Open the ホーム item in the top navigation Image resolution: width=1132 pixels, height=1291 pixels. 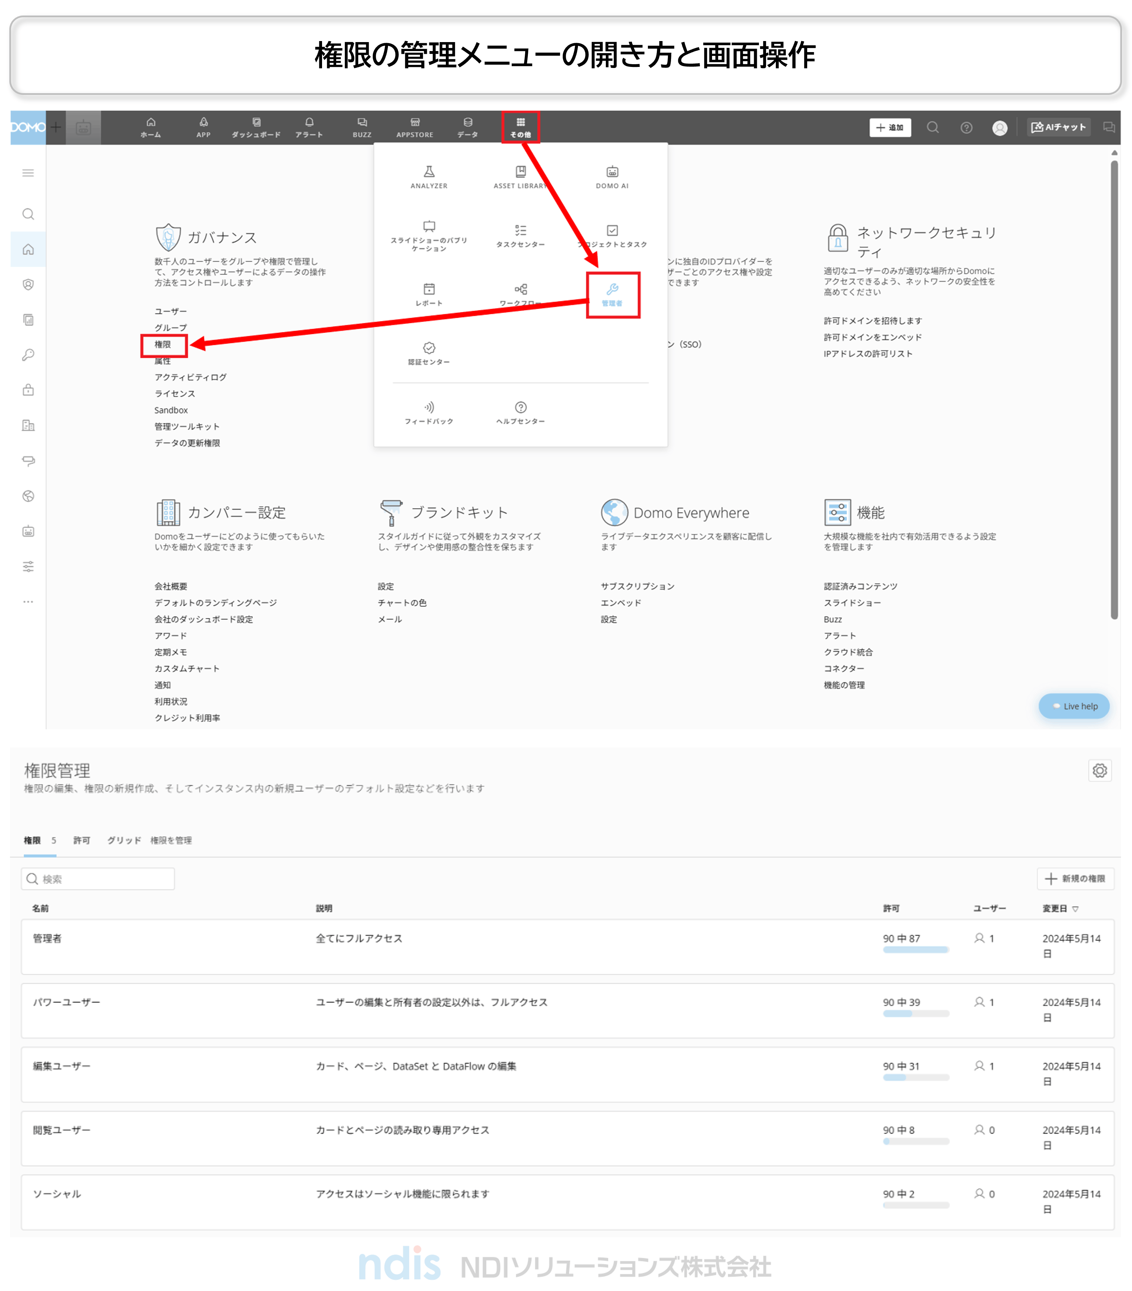coord(150,127)
